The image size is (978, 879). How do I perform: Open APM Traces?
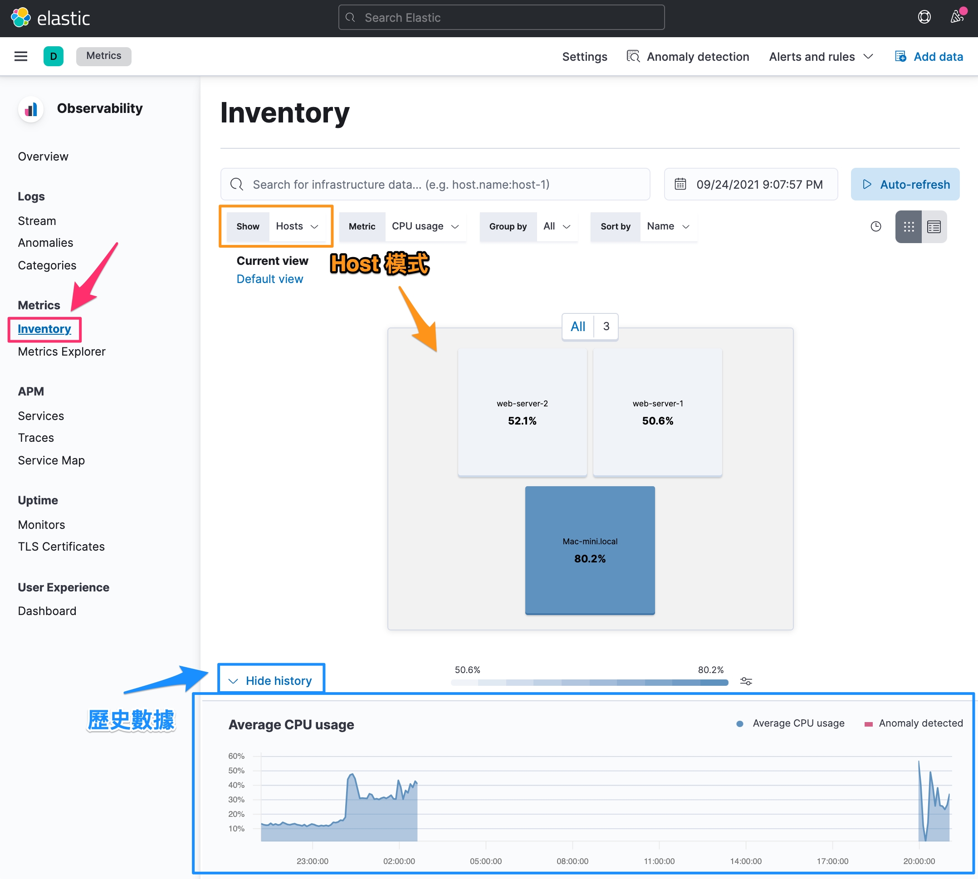pyautogui.click(x=36, y=438)
